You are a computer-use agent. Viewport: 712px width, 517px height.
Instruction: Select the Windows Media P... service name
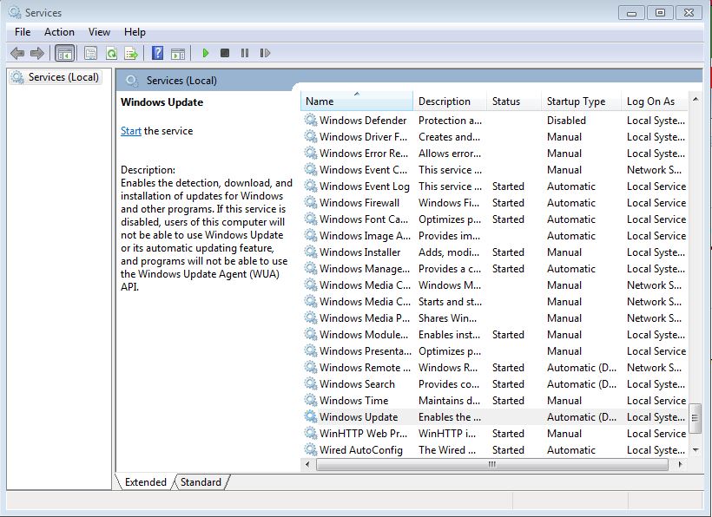[x=365, y=317]
